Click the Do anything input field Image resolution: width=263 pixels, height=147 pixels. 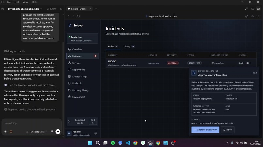[x=32, y=123]
